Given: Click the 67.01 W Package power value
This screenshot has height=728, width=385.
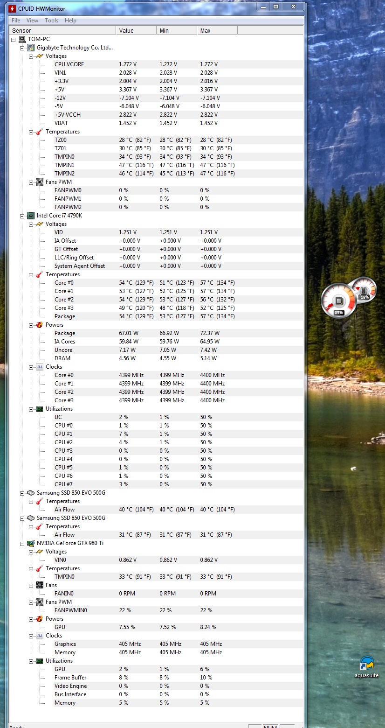Looking at the screenshot, I should 129,333.
